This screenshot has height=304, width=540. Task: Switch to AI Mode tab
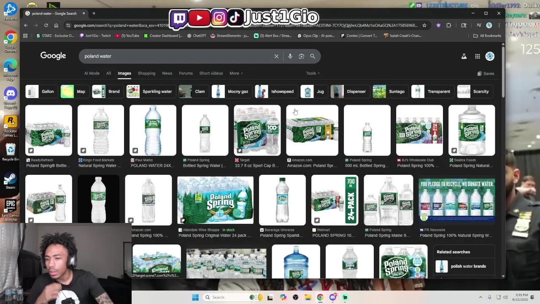92,73
